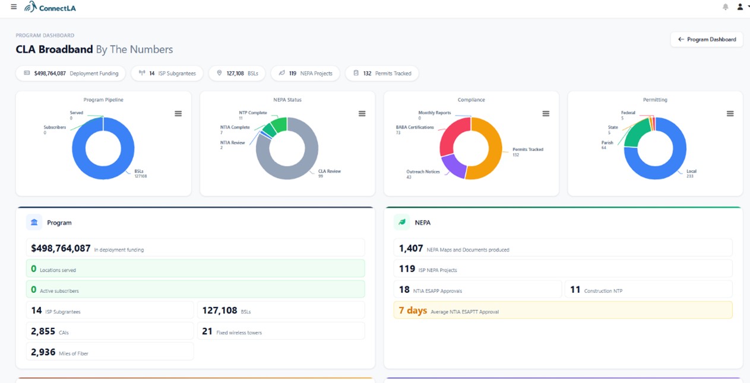Open the Permitting chart context menu
Image resolution: width=750 pixels, height=383 pixels.
point(730,114)
